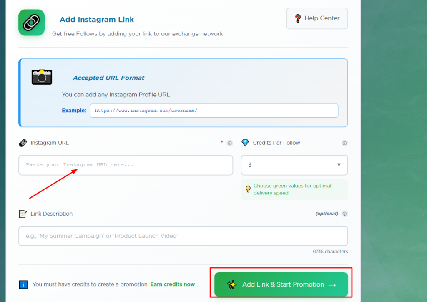The image size is (427, 302).
Task: Click the info icon next to Instagram URL
Action: point(230,143)
